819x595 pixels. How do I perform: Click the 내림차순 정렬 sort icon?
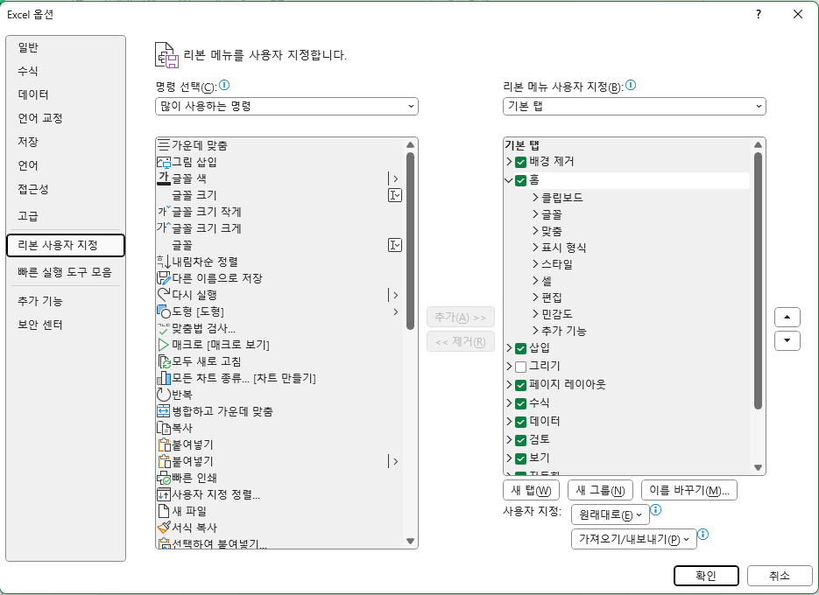(164, 262)
